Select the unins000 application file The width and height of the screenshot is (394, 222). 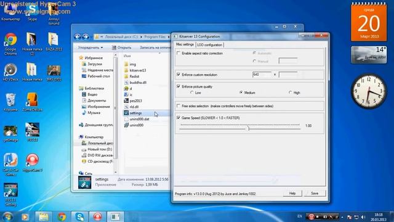click(x=137, y=125)
